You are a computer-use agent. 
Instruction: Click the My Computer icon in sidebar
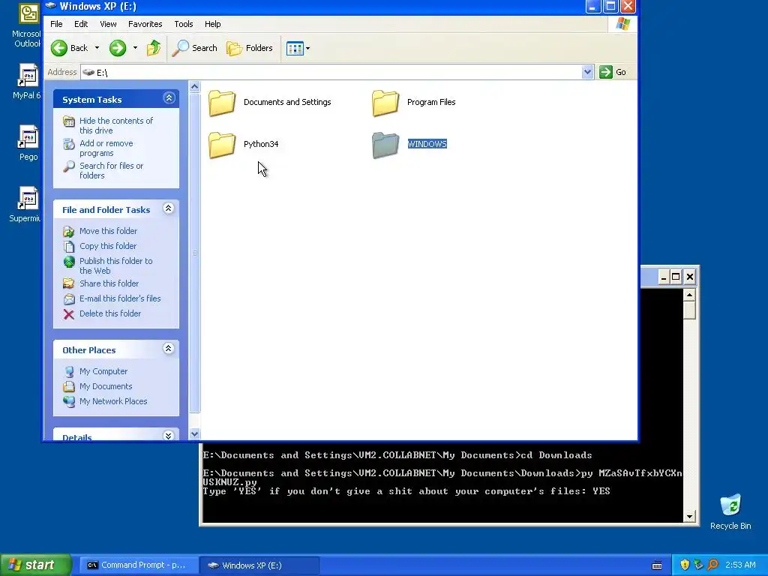pos(69,372)
